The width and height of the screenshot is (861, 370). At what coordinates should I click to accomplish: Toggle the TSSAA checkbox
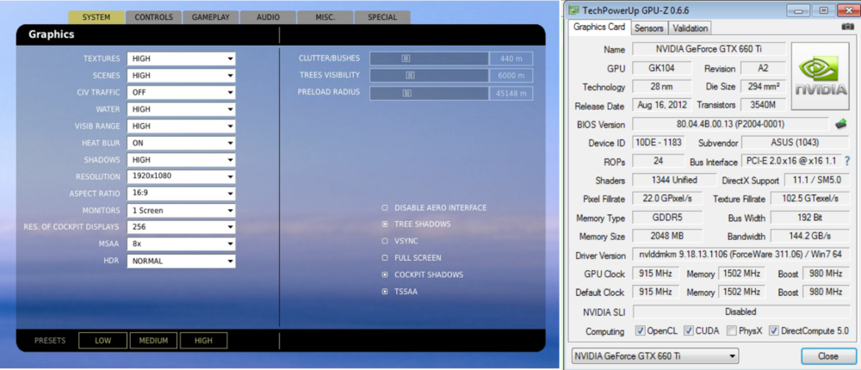click(x=385, y=292)
